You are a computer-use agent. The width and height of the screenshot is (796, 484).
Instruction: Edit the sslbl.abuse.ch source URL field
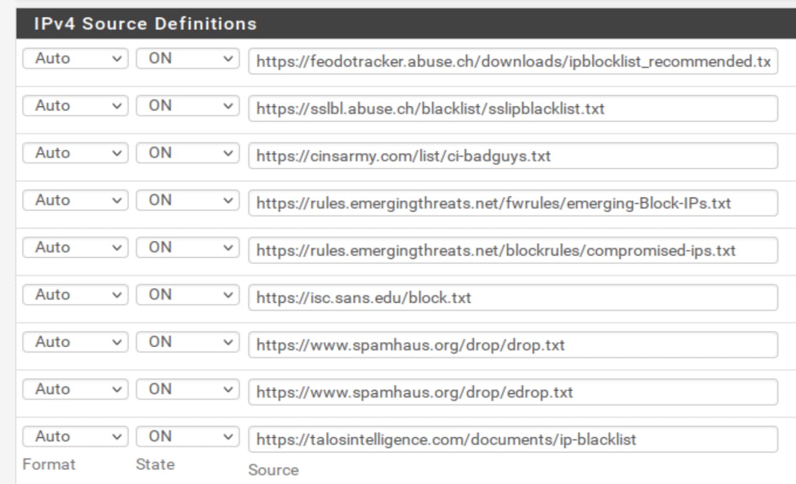point(513,109)
